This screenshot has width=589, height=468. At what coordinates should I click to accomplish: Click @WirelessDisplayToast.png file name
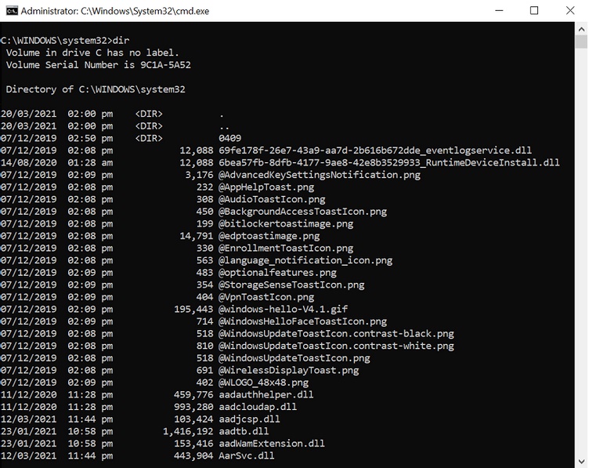click(289, 370)
